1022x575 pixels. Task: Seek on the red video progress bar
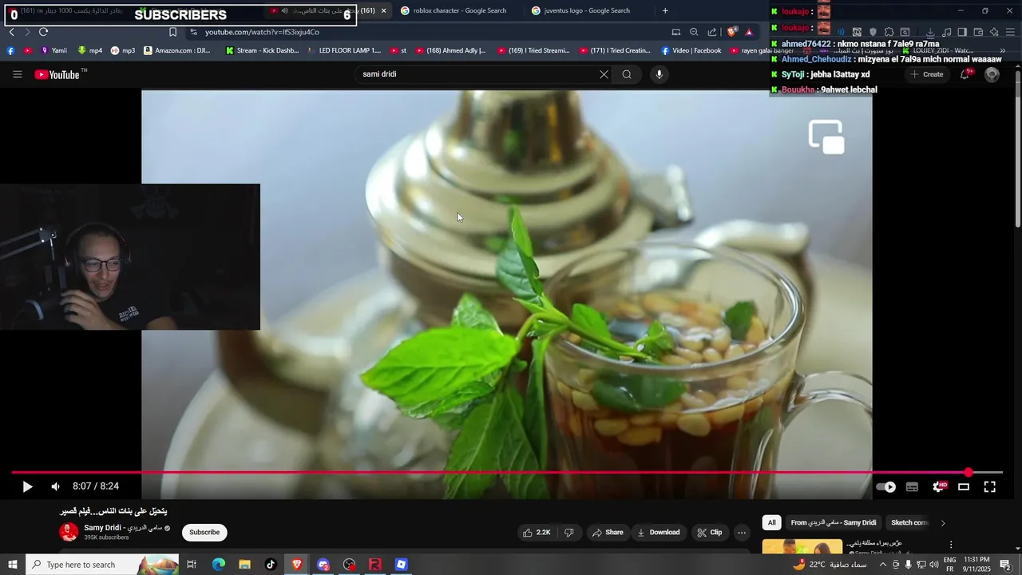506,473
